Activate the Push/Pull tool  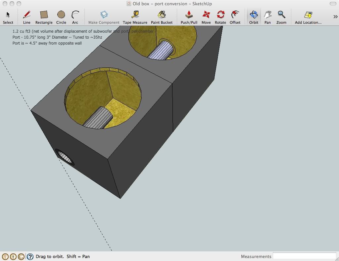[189, 14]
